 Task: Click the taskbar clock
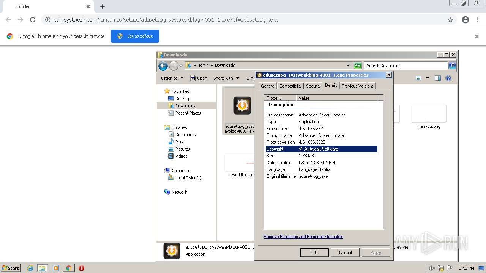point(466,268)
